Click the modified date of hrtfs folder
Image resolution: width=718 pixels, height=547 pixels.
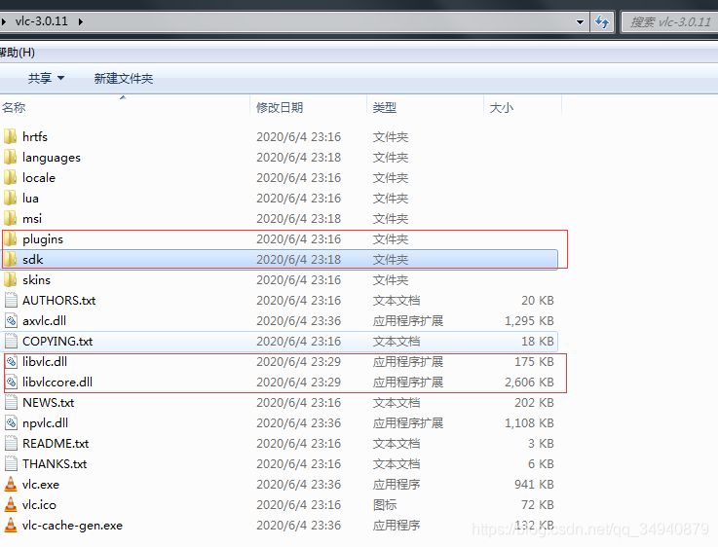pyautogui.click(x=298, y=136)
